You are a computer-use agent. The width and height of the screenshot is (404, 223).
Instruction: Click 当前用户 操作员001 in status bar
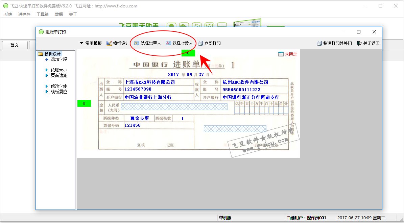point(306,218)
